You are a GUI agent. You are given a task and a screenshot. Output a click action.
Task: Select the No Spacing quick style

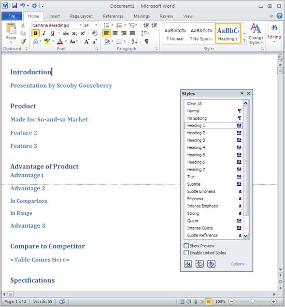click(202, 34)
